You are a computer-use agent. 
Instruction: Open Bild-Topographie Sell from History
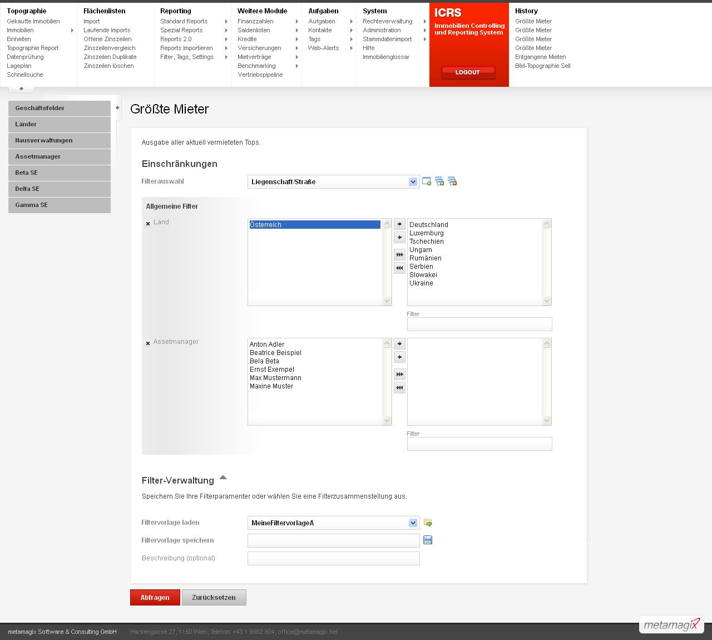(543, 66)
